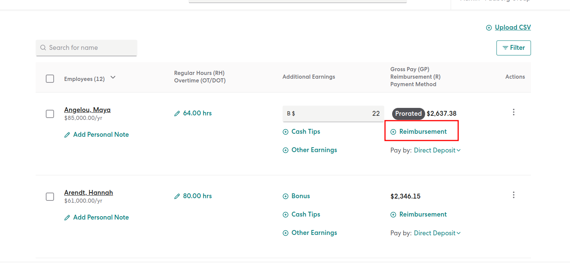Image resolution: width=570 pixels, height=266 pixels.
Task: Click plus icon for Maya Angelou's Cash Tips
Action: click(x=286, y=132)
